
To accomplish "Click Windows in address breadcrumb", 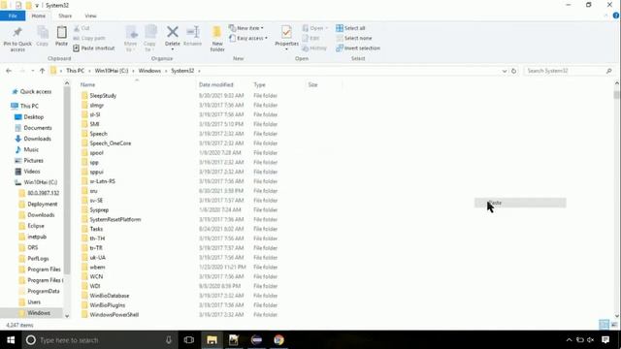I will coord(149,71).
